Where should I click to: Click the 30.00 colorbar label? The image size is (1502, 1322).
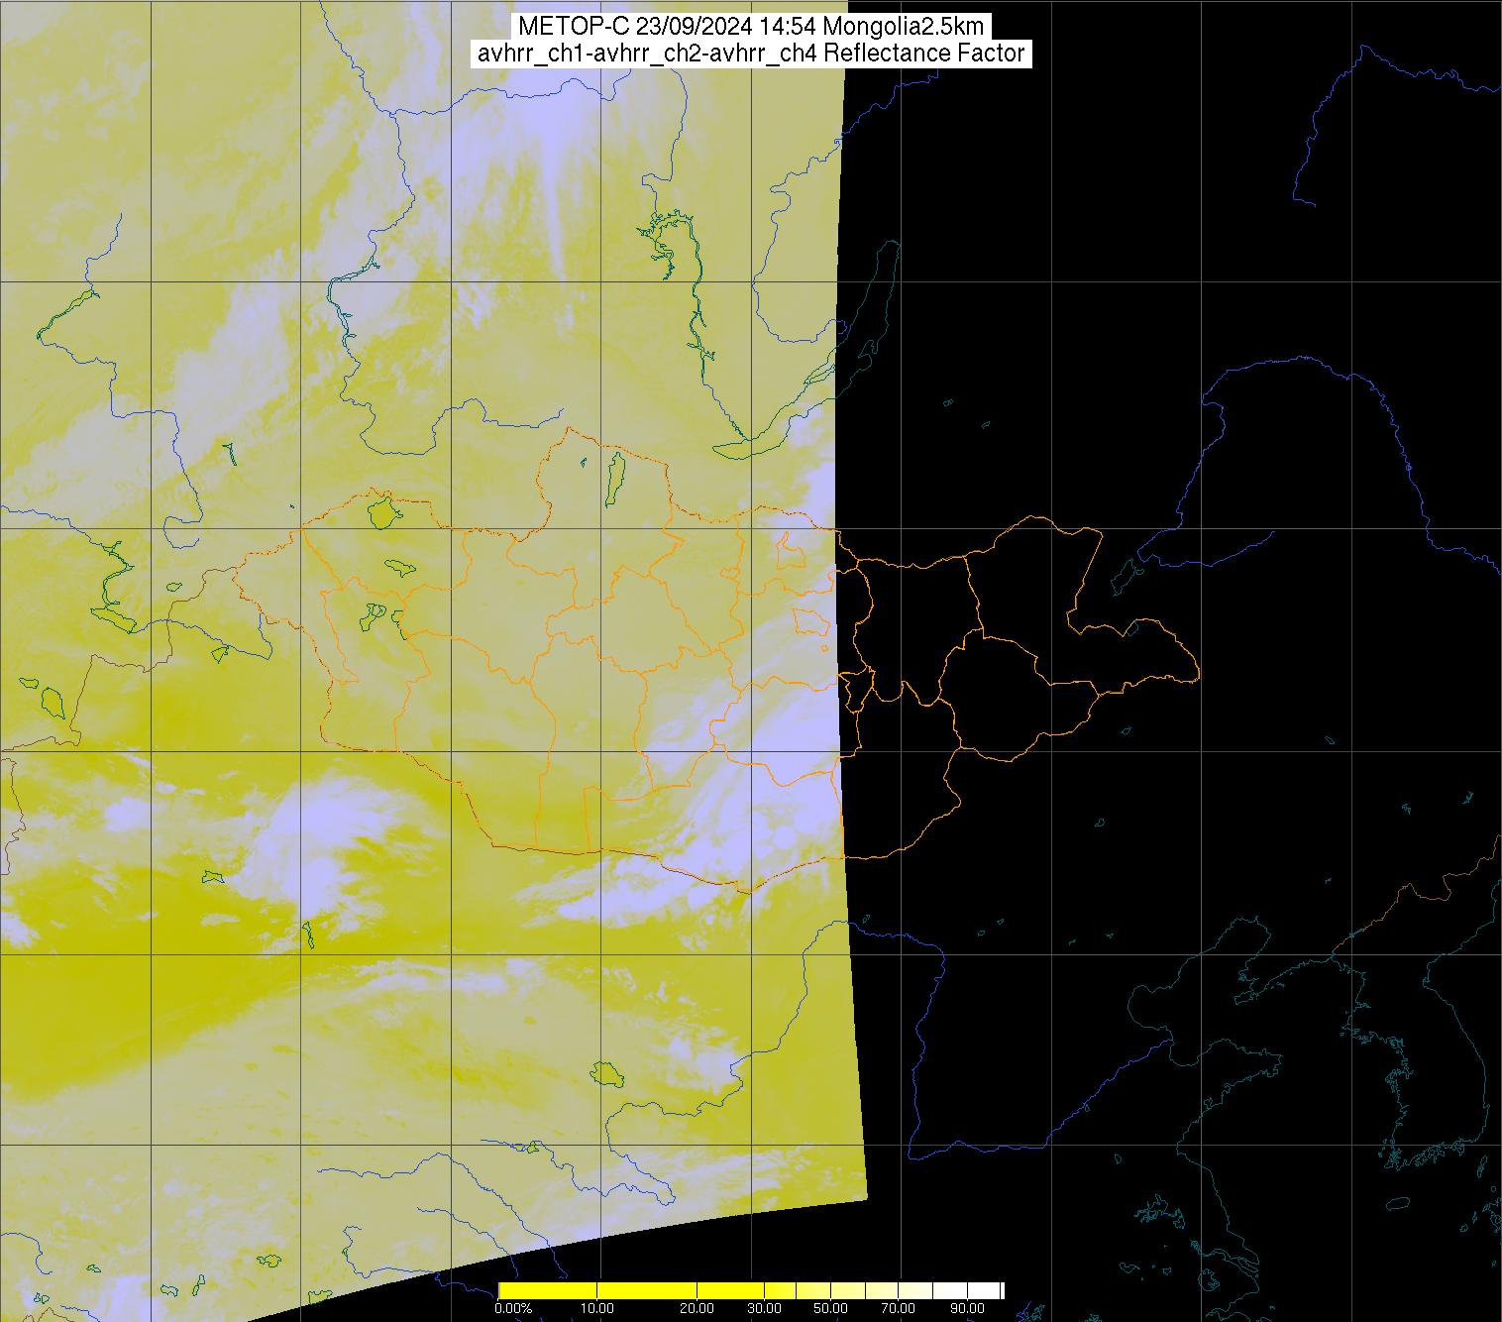[x=764, y=1308]
